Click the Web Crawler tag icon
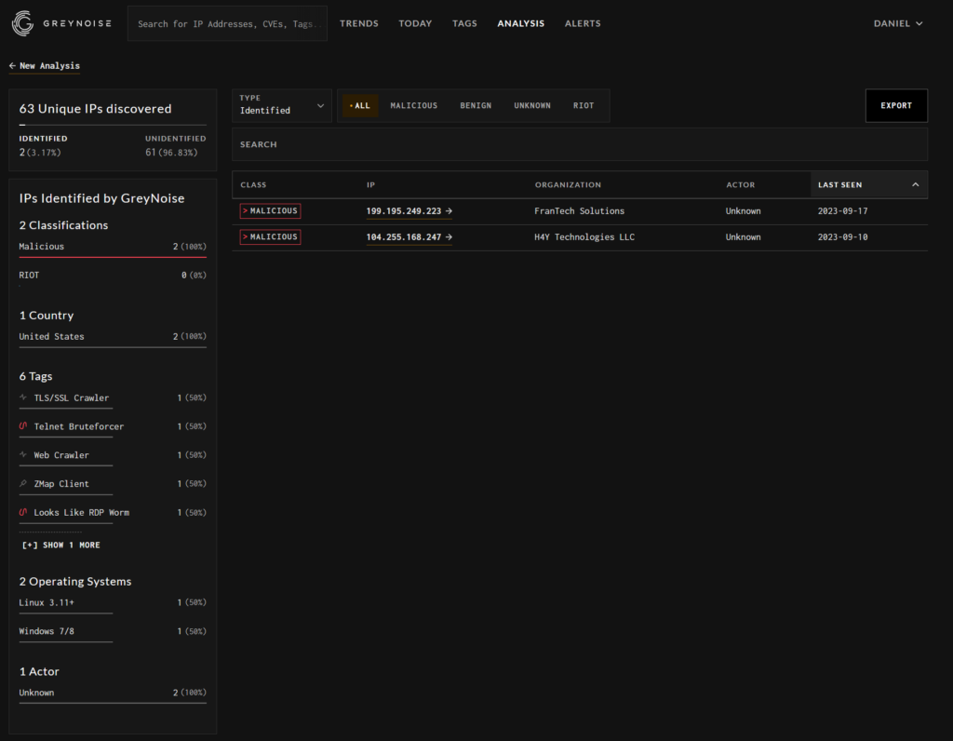 (23, 454)
